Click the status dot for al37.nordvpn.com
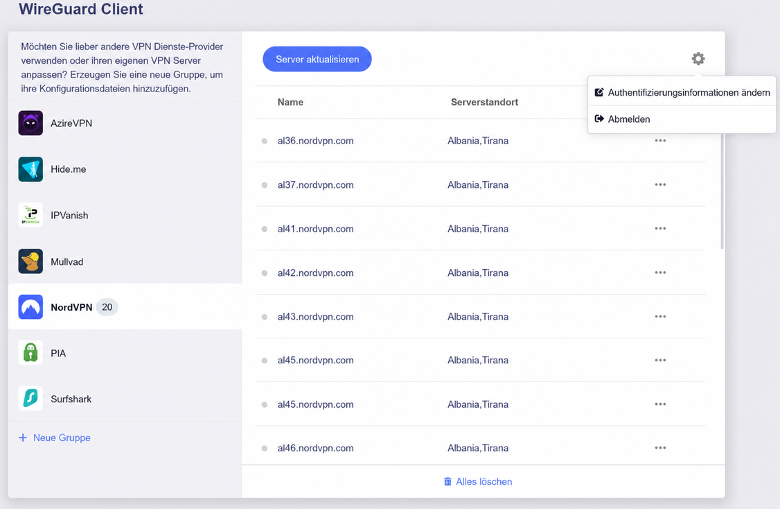 click(x=265, y=185)
